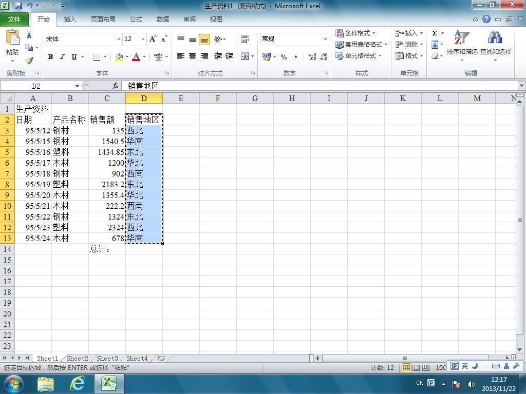Decrease the indent level

tap(218, 56)
